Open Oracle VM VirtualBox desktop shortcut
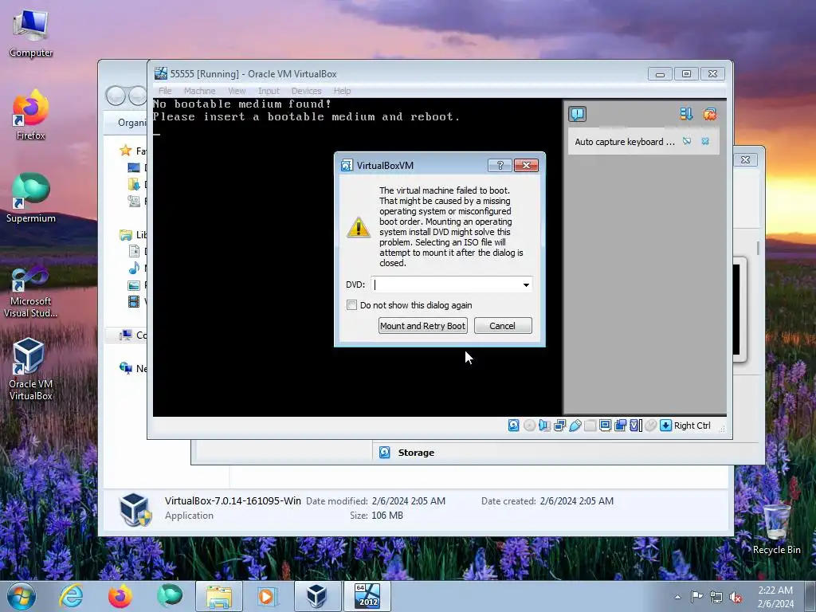 pyautogui.click(x=31, y=369)
